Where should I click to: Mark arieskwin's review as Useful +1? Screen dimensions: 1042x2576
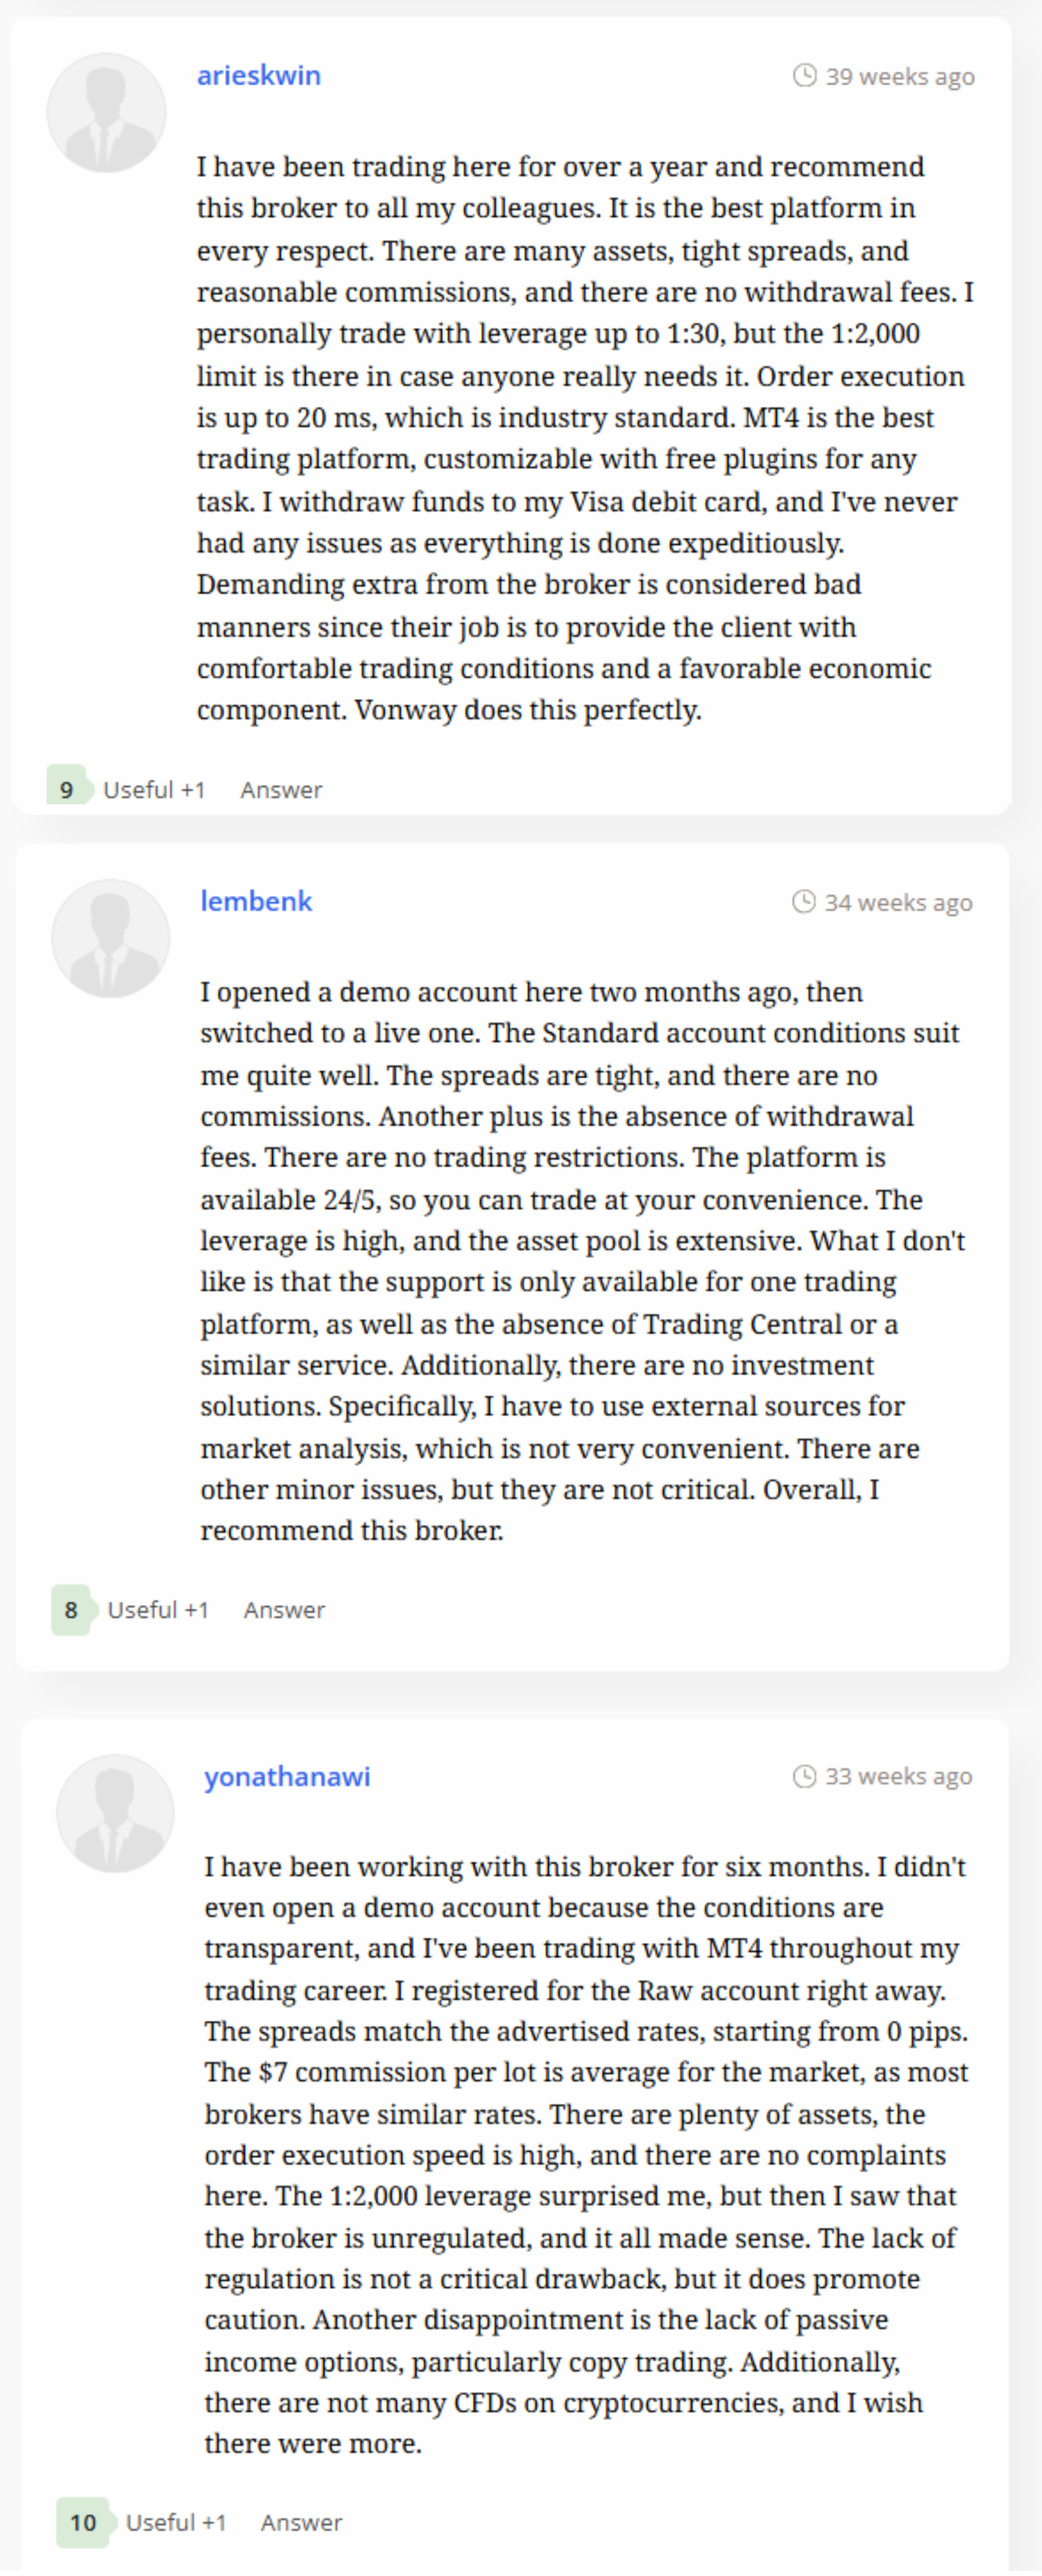tap(154, 790)
